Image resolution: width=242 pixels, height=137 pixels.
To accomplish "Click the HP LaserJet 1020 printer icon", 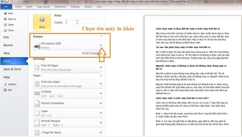I will coord(37,46).
